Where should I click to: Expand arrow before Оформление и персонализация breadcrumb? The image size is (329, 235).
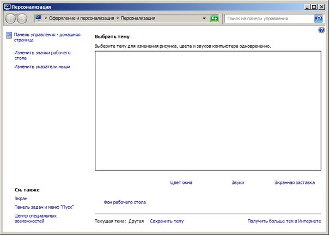46,18
